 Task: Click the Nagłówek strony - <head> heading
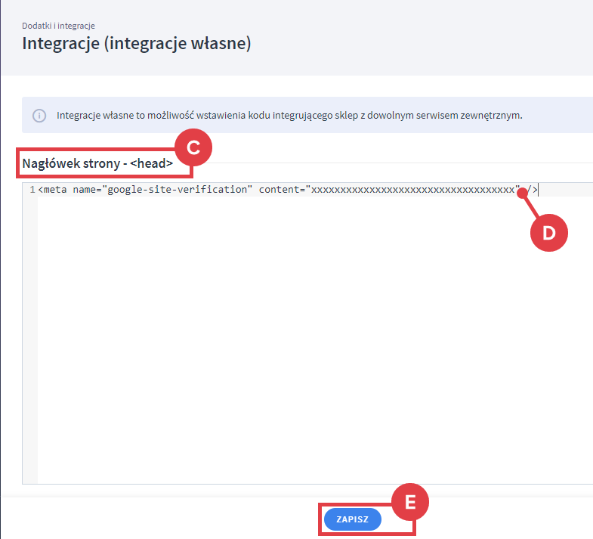(x=97, y=163)
